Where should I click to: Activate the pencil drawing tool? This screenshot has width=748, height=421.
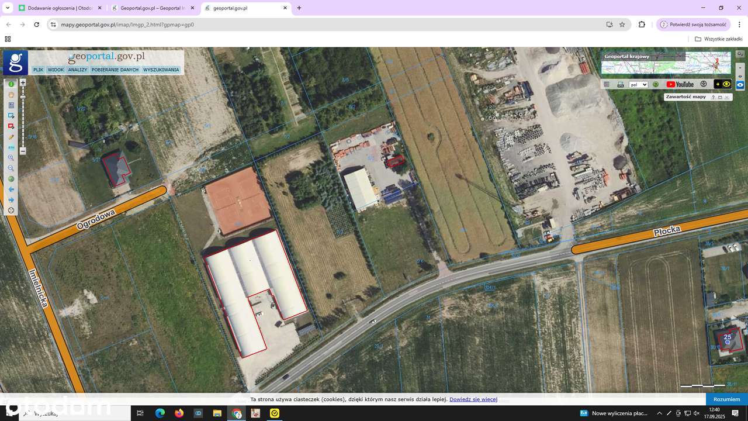coord(11,137)
